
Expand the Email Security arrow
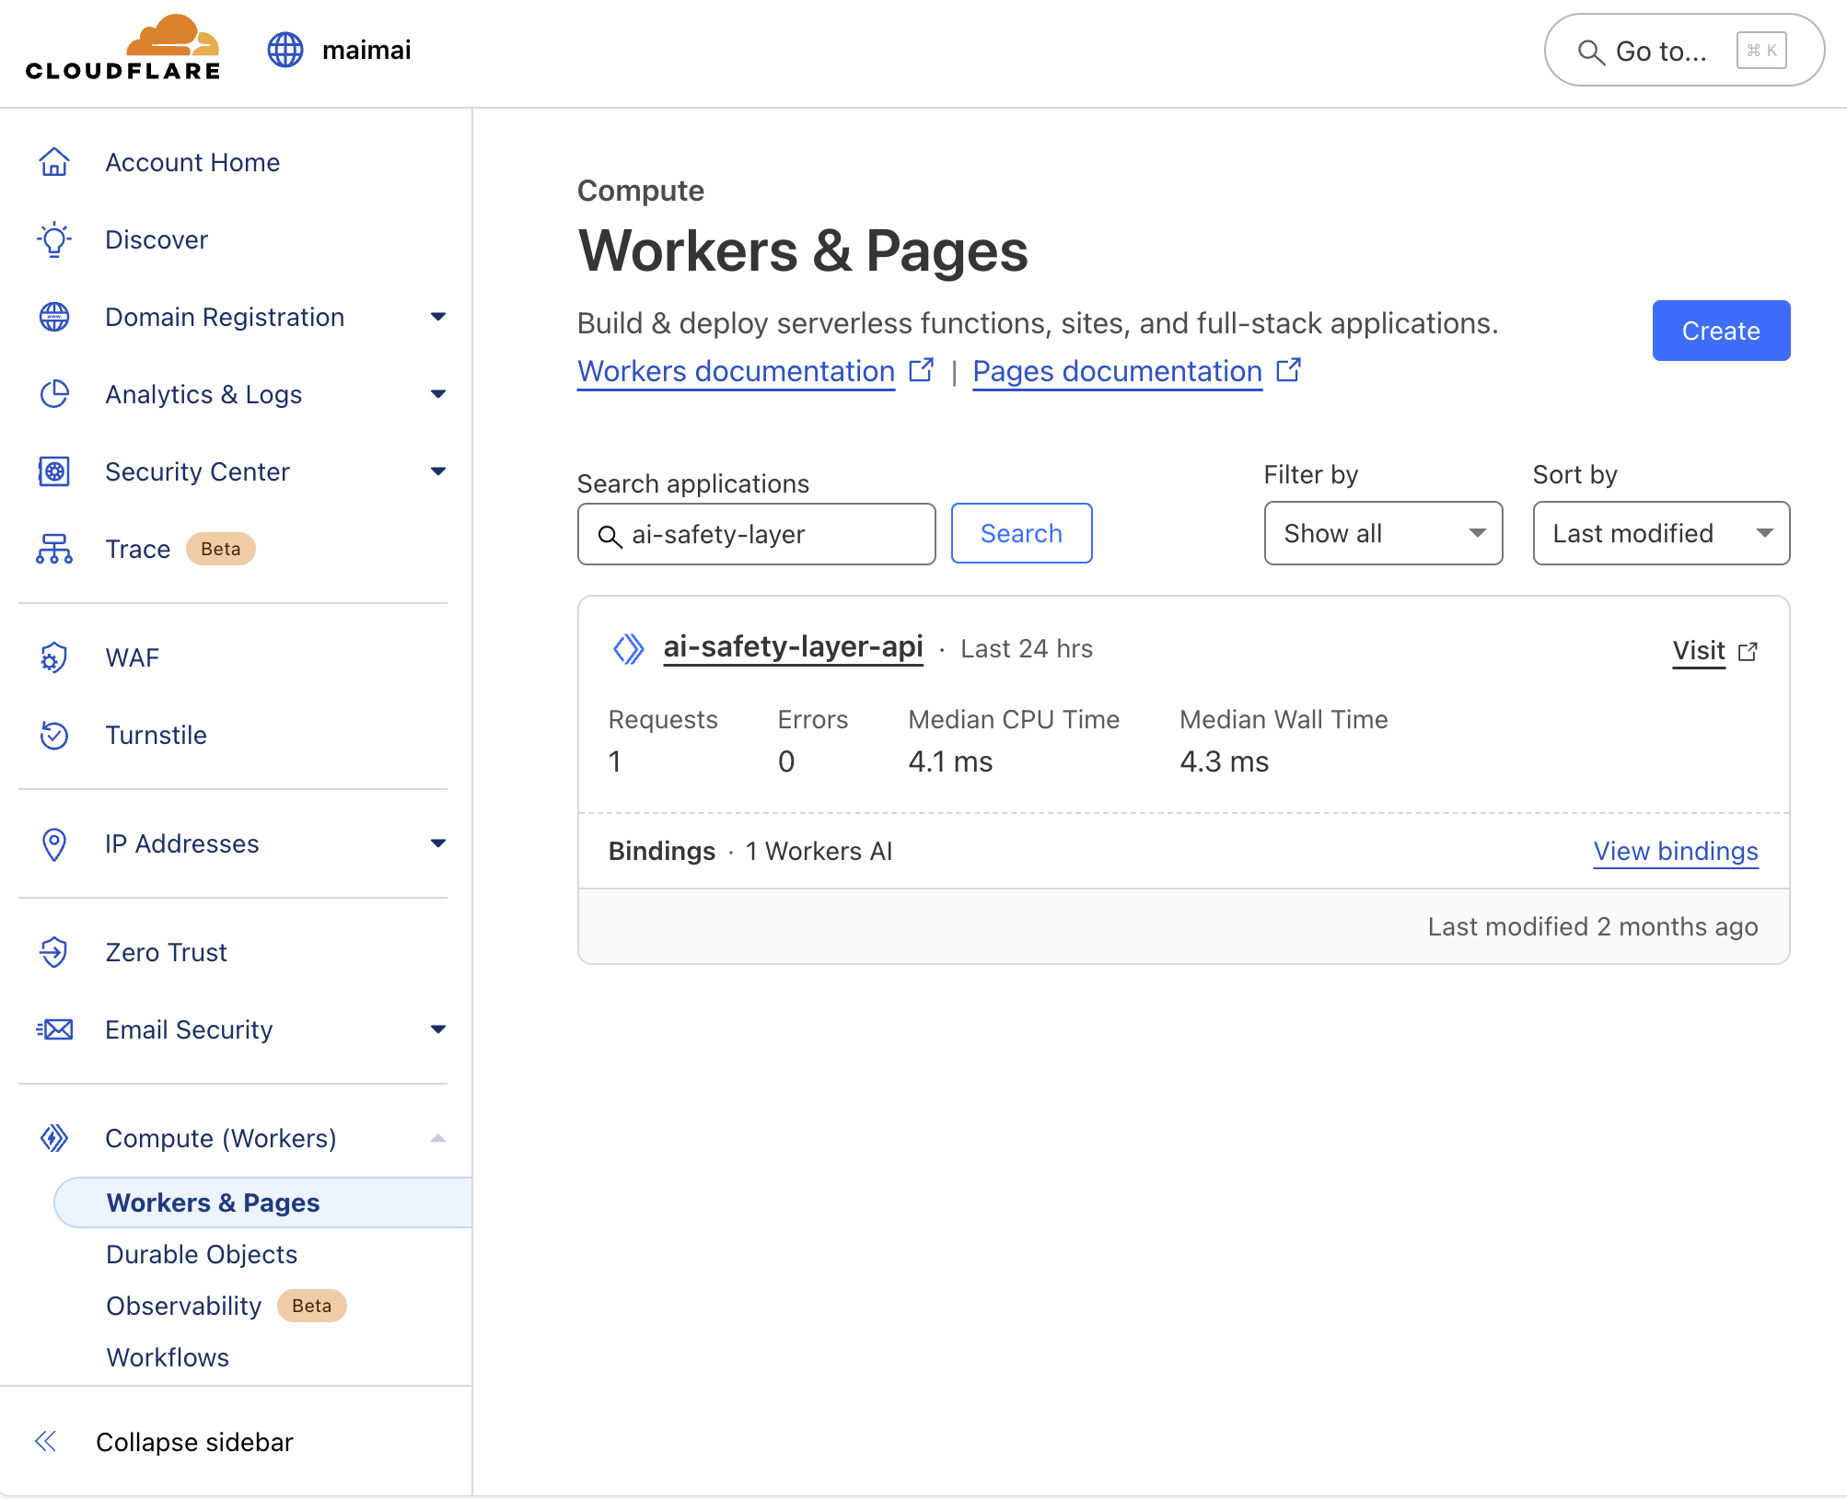pyautogui.click(x=438, y=1029)
